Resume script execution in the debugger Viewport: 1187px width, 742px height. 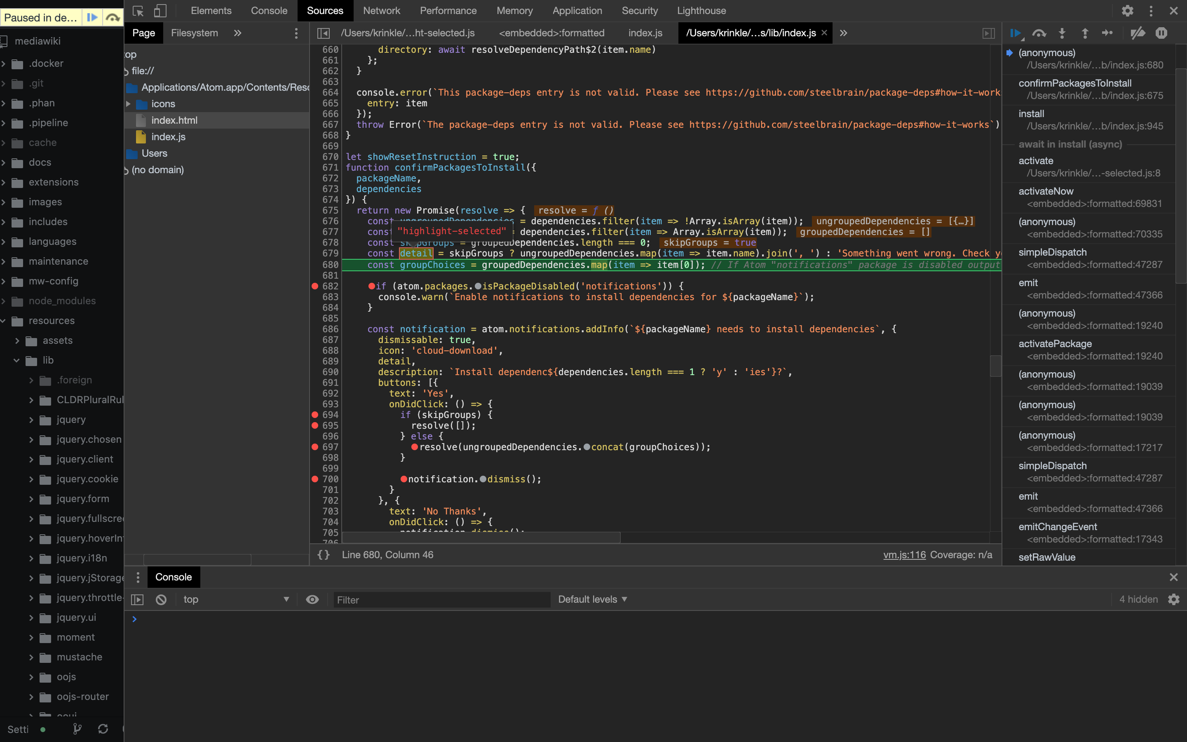[x=1016, y=33]
